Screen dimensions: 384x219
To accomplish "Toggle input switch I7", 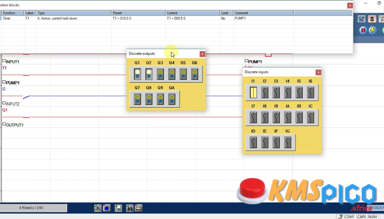I will click(253, 118).
